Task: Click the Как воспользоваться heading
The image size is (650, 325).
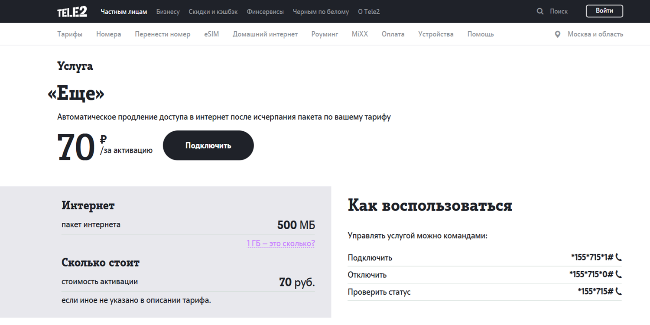Action: (430, 205)
